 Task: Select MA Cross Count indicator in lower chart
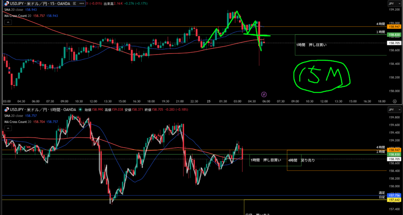[20, 122]
